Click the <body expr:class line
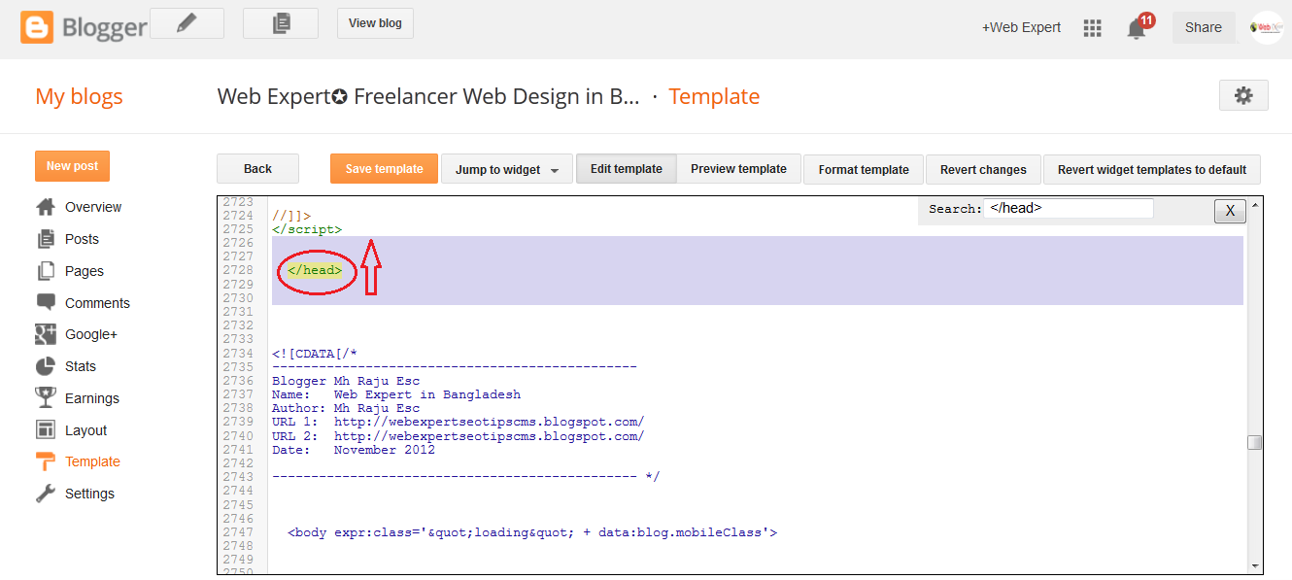The image size is (1292, 580). pos(532,532)
